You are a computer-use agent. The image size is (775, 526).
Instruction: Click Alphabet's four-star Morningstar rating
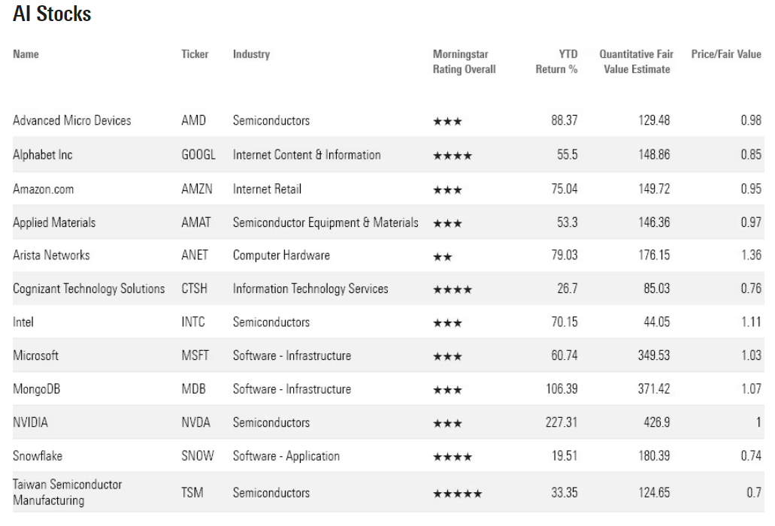pos(452,156)
